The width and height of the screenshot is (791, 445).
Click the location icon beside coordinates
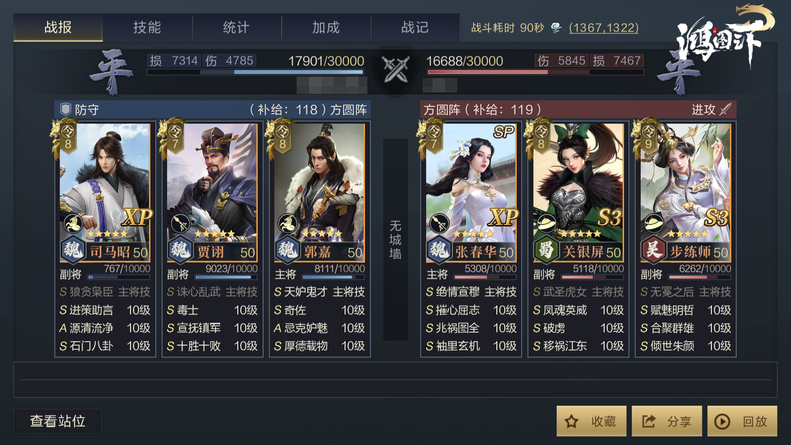pos(556,28)
